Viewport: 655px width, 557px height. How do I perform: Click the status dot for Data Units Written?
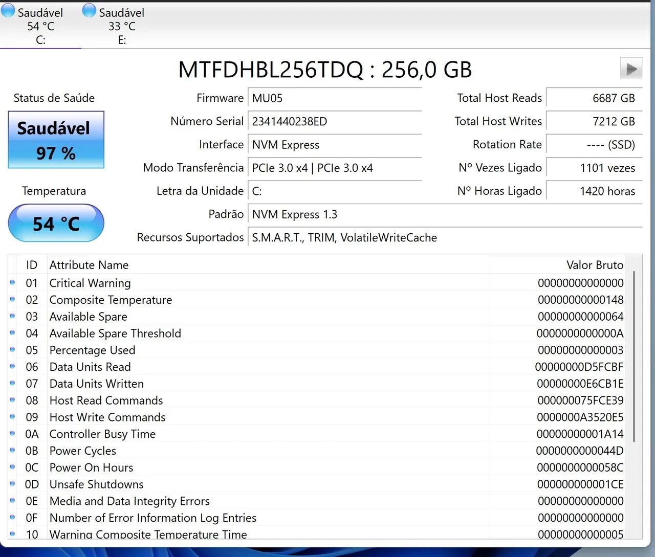(12, 383)
